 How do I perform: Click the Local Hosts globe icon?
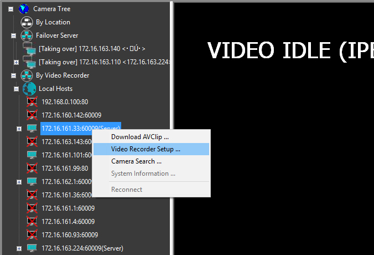30,89
